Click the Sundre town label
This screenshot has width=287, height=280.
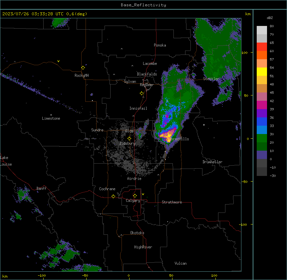click(x=97, y=130)
